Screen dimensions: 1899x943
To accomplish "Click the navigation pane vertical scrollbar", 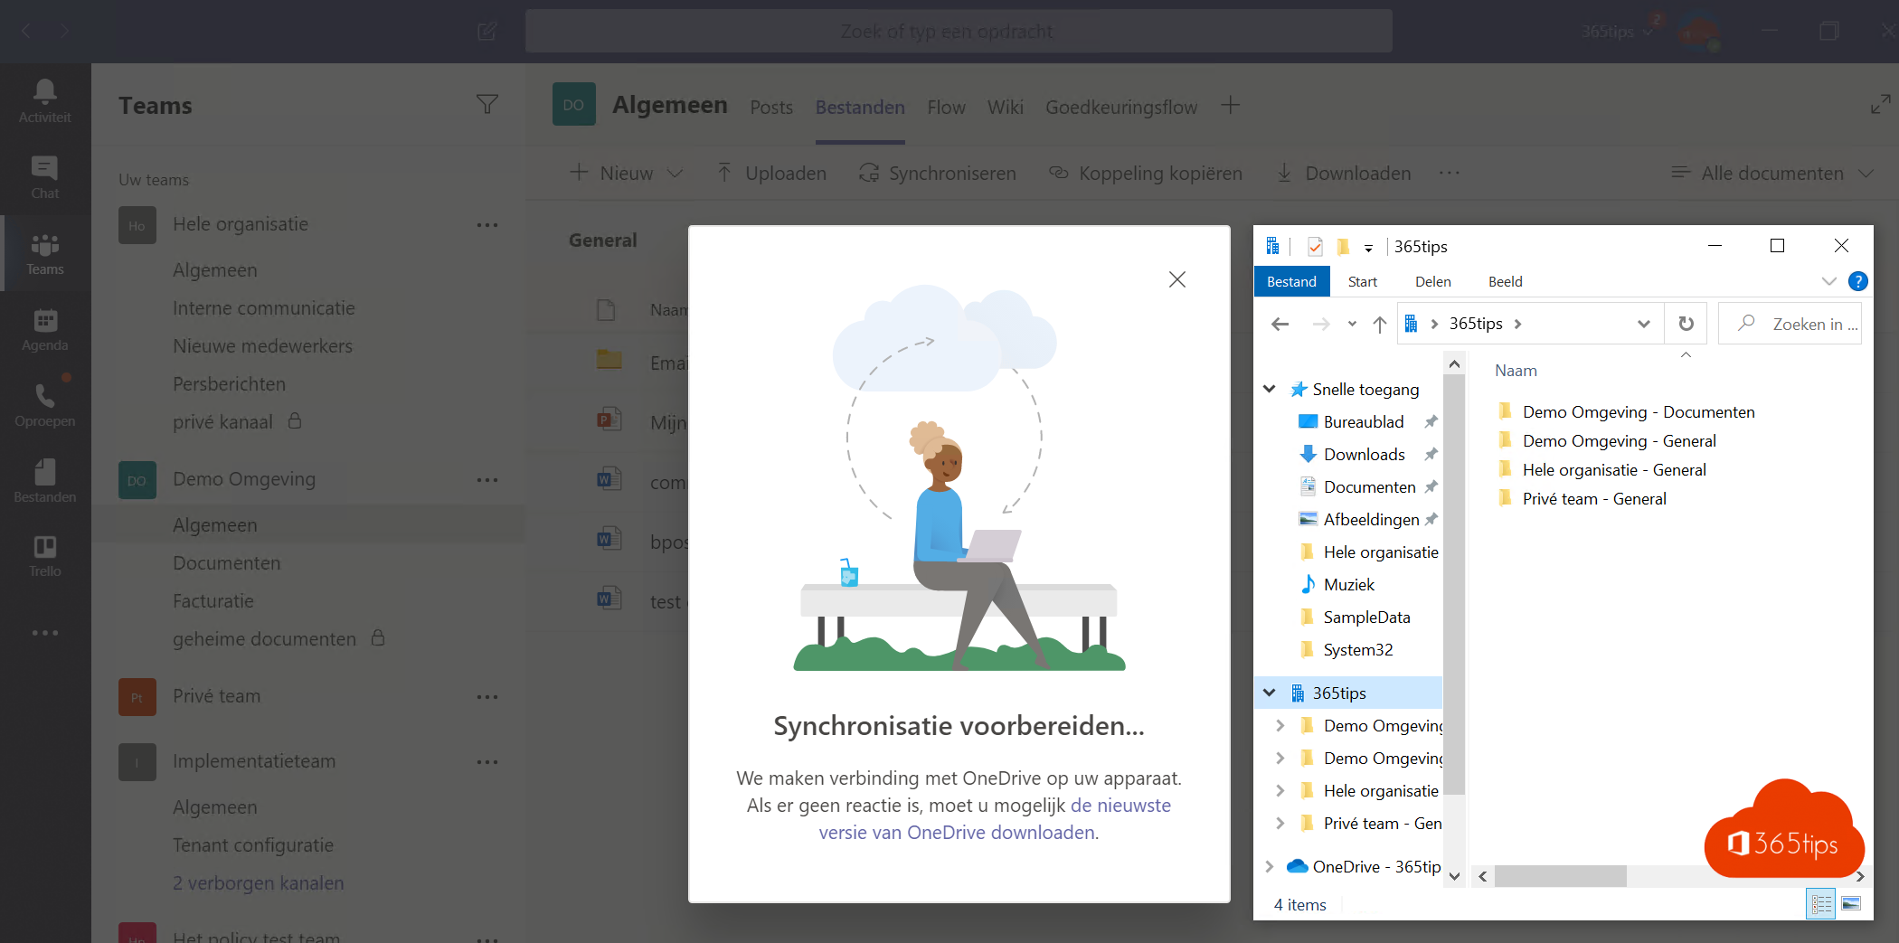I will coord(1454,583).
